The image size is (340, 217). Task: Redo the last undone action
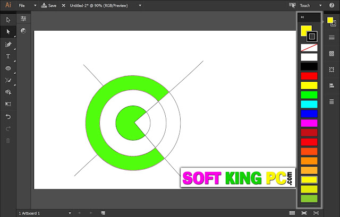pyautogui.click(x=8, y=129)
